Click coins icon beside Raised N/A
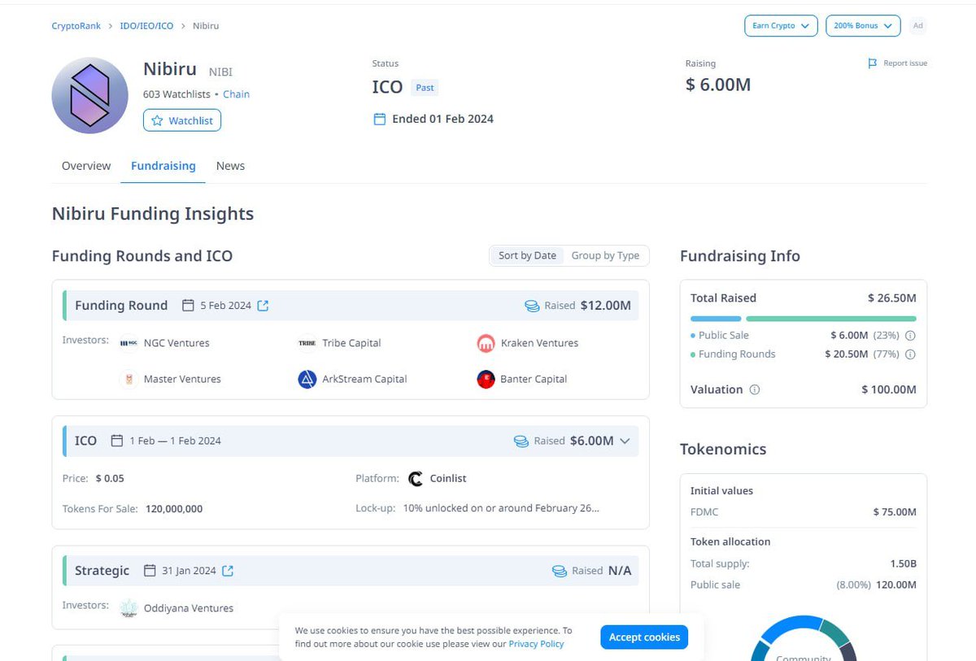 point(560,571)
